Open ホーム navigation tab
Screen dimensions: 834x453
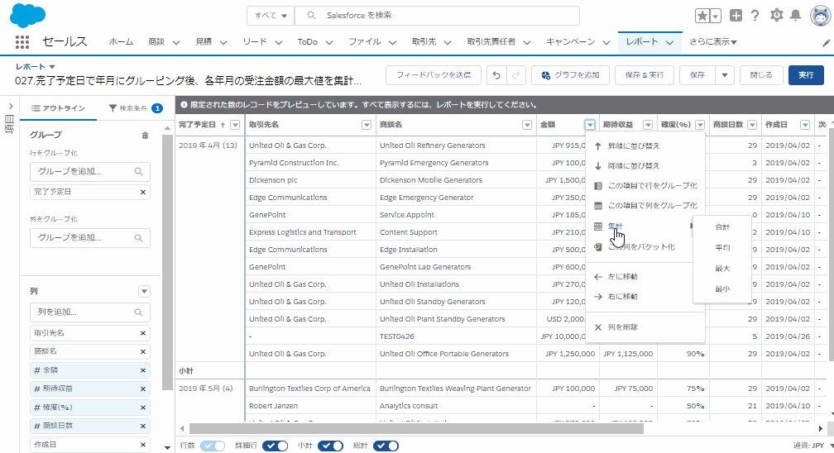[x=122, y=42]
